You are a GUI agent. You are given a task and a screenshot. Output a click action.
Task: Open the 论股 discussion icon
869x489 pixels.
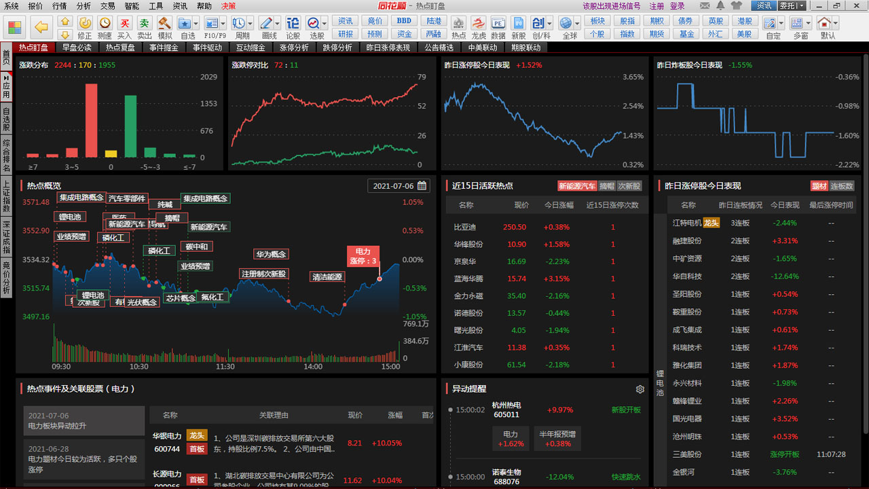(x=293, y=27)
